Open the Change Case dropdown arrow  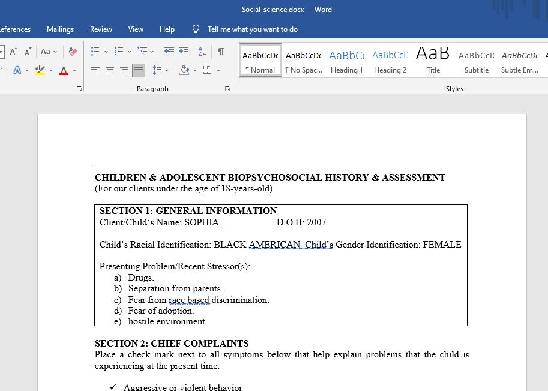click(x=55, y=52)
